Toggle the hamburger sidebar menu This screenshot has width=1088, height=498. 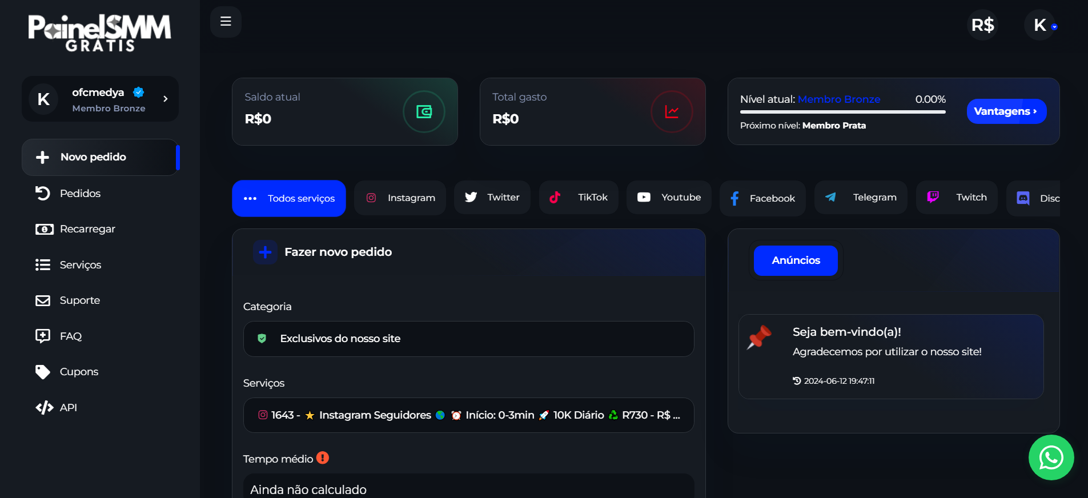(x=226, y=22)
